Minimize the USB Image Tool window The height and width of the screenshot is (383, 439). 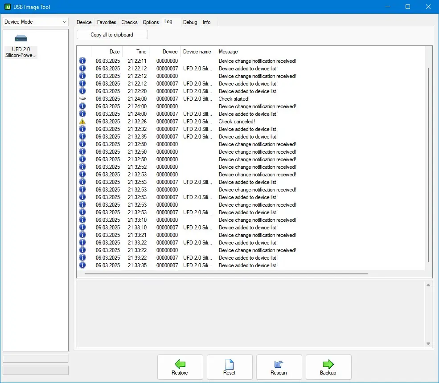388,7
